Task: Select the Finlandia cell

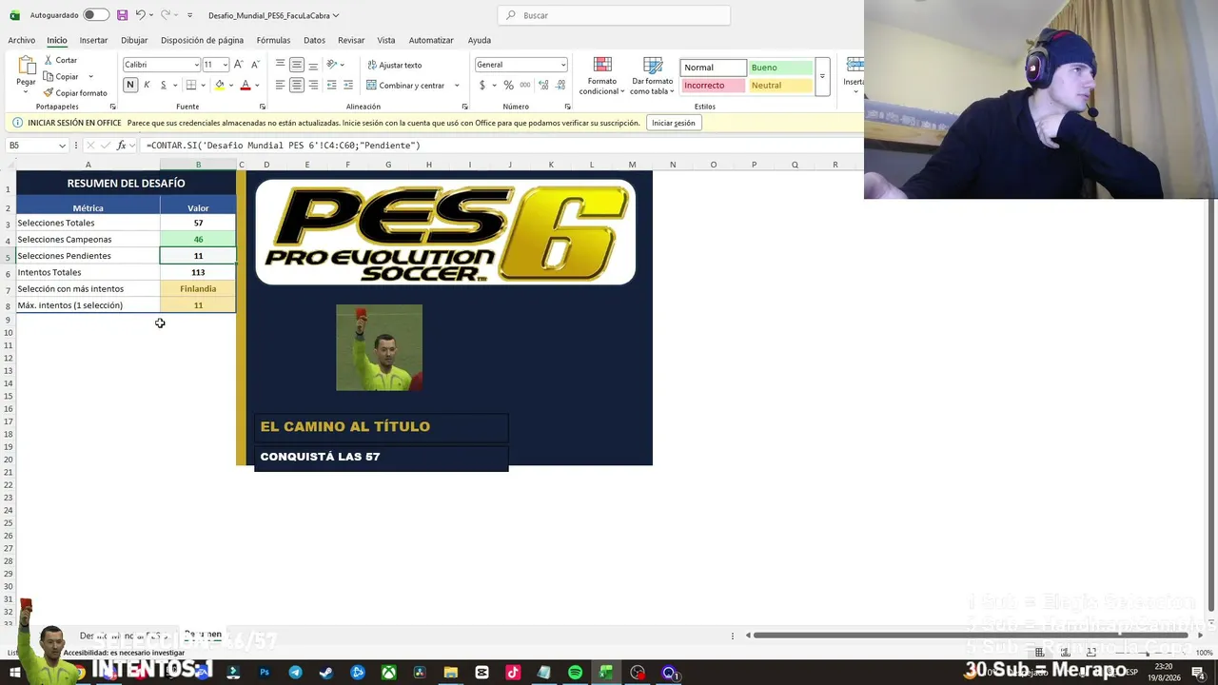Action: 198,288
